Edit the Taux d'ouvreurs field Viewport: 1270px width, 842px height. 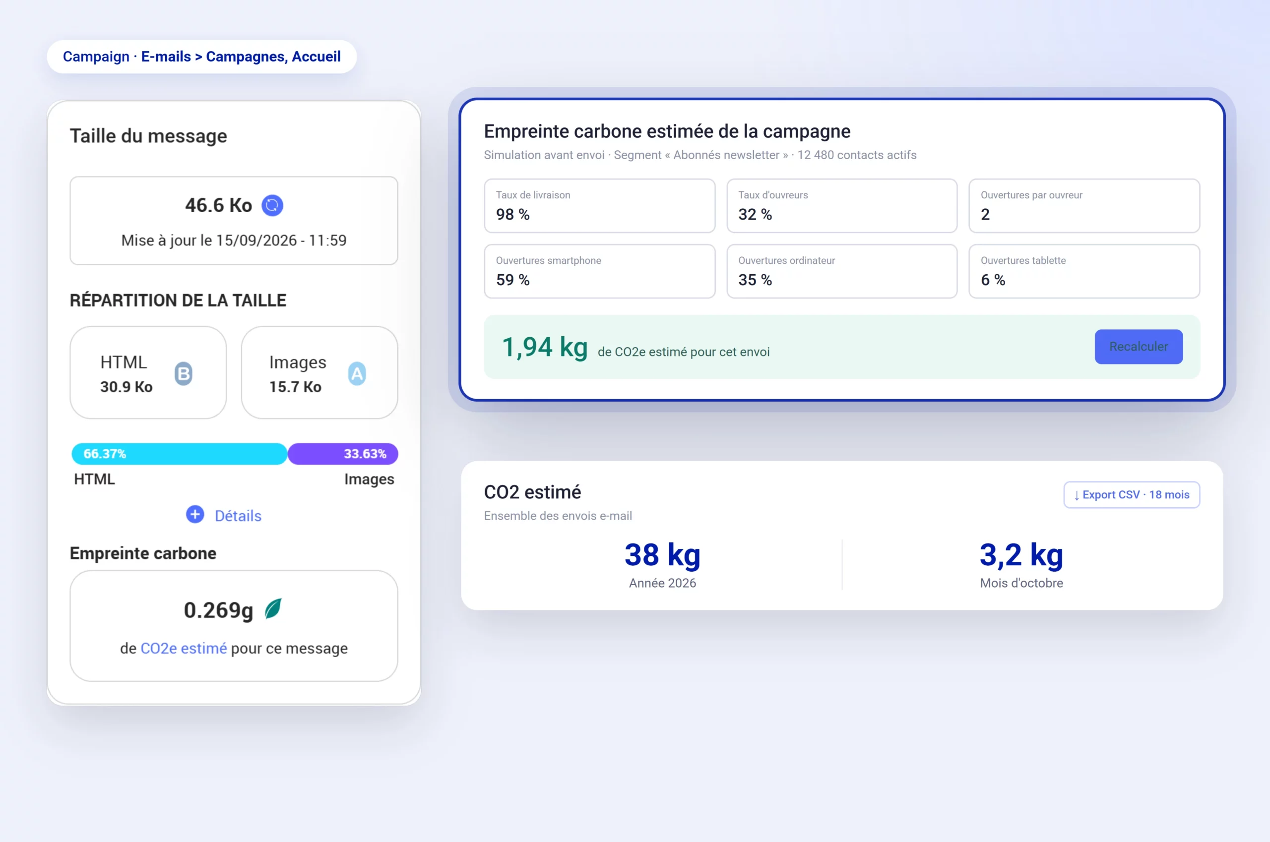click(842, 206)
